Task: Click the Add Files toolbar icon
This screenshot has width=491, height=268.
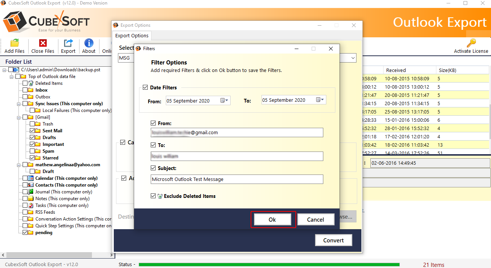Action: coord(14,43)
